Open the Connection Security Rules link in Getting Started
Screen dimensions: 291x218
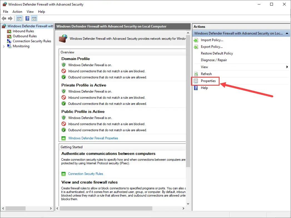86,174
